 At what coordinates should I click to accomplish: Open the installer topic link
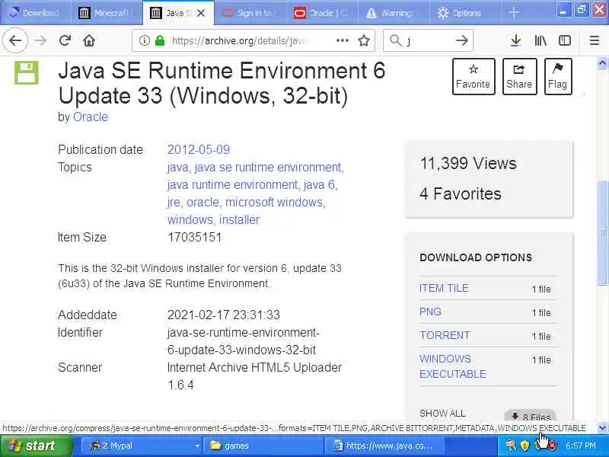tap(239, 219)
